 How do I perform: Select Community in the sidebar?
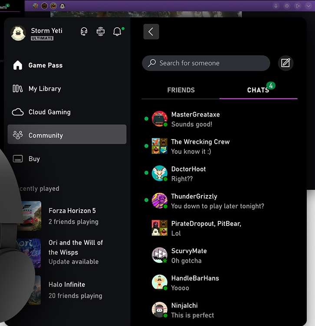click(67, 134)
